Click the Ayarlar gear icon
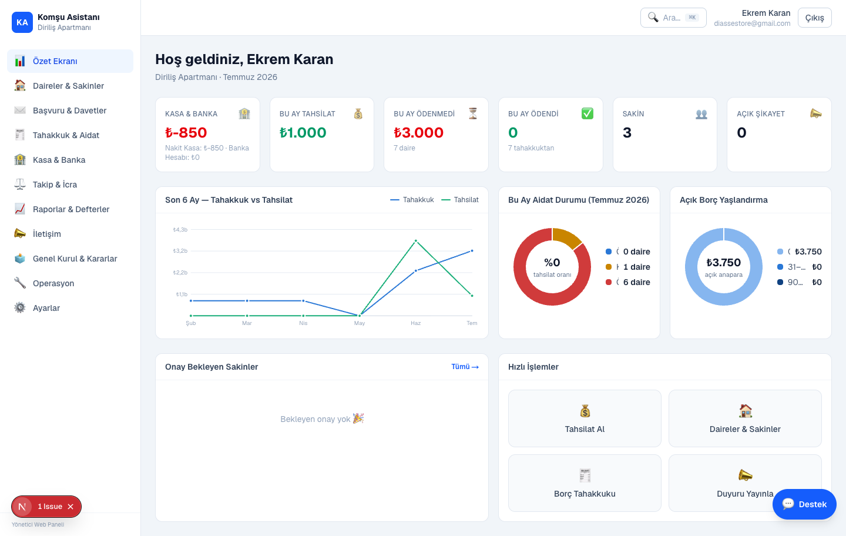Image resolution: width=846 pixels, height=536 pixels. click(x=20, y=308)
